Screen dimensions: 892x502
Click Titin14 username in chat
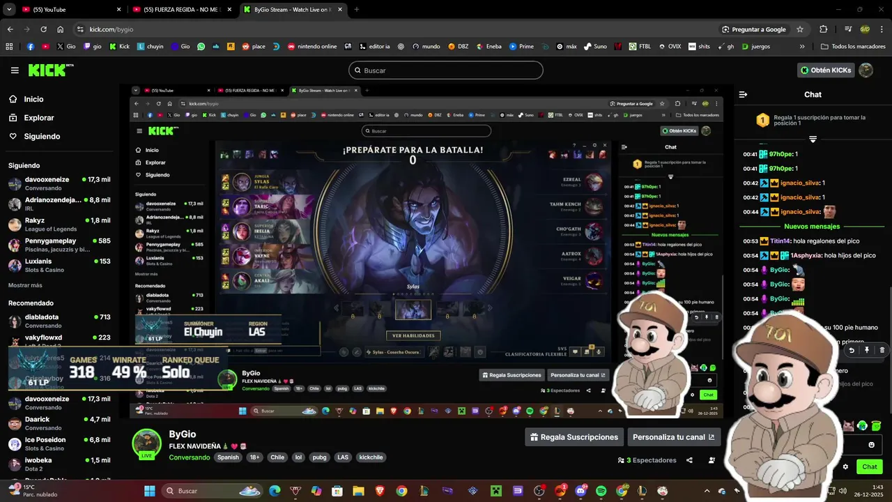(x=780, y=241)
